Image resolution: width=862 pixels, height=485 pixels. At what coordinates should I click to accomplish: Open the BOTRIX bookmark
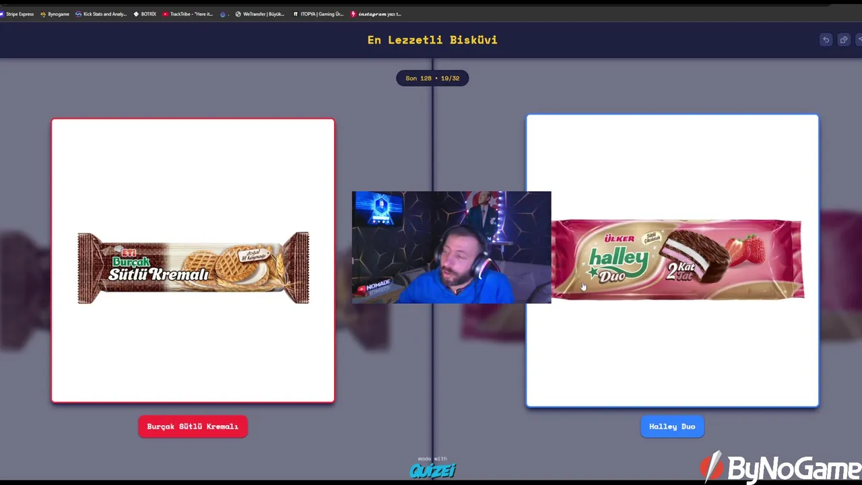click(145, 13)
